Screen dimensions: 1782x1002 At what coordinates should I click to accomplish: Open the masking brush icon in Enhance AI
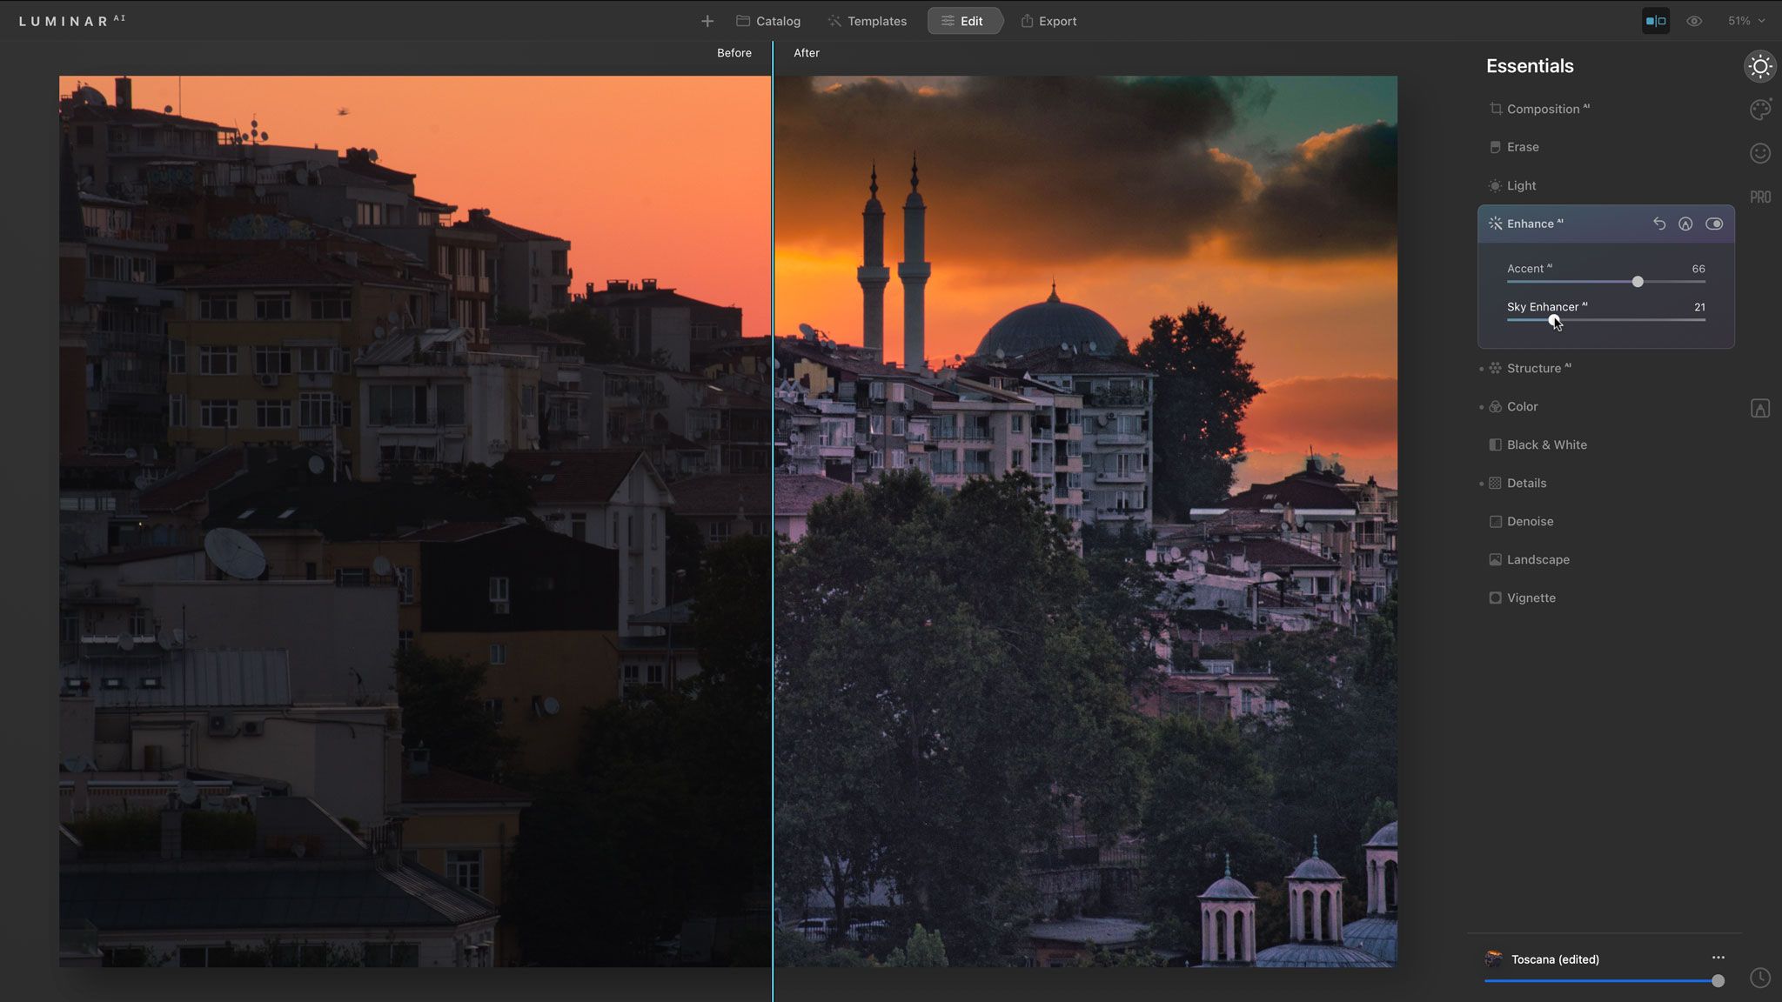pyautogui.click(x=1685, y=224)
